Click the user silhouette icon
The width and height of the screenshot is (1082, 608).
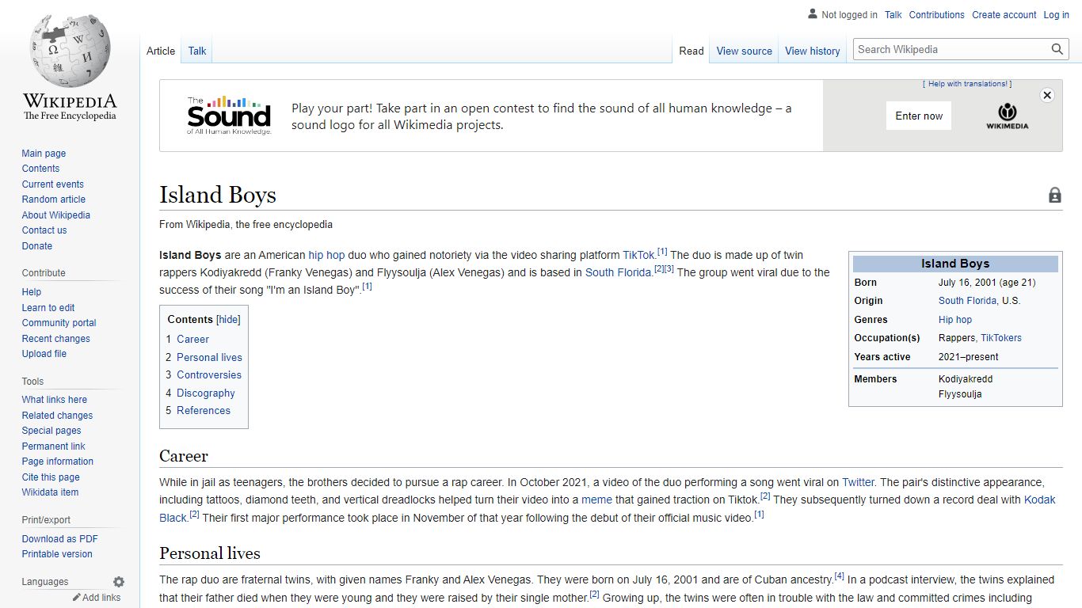click(813, 14)
